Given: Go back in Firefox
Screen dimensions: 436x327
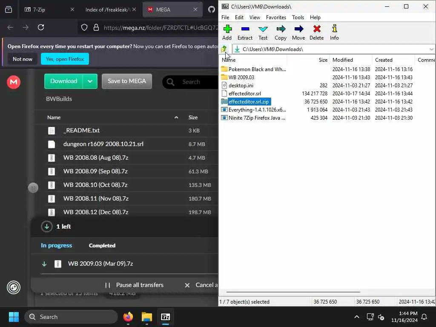Looking at the screenshot, I should (x=10, y=27).
